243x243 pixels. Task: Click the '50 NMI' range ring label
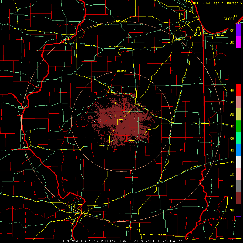click(121, 71)
